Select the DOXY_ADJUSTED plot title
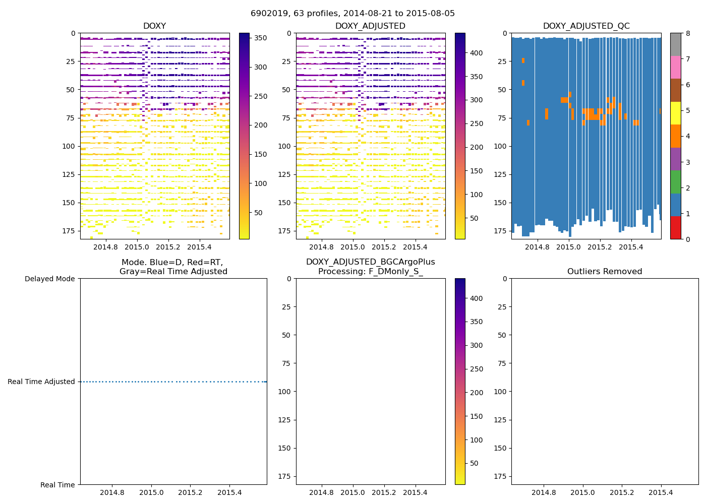This screenshot has height=504, width=706. (370, 26)
